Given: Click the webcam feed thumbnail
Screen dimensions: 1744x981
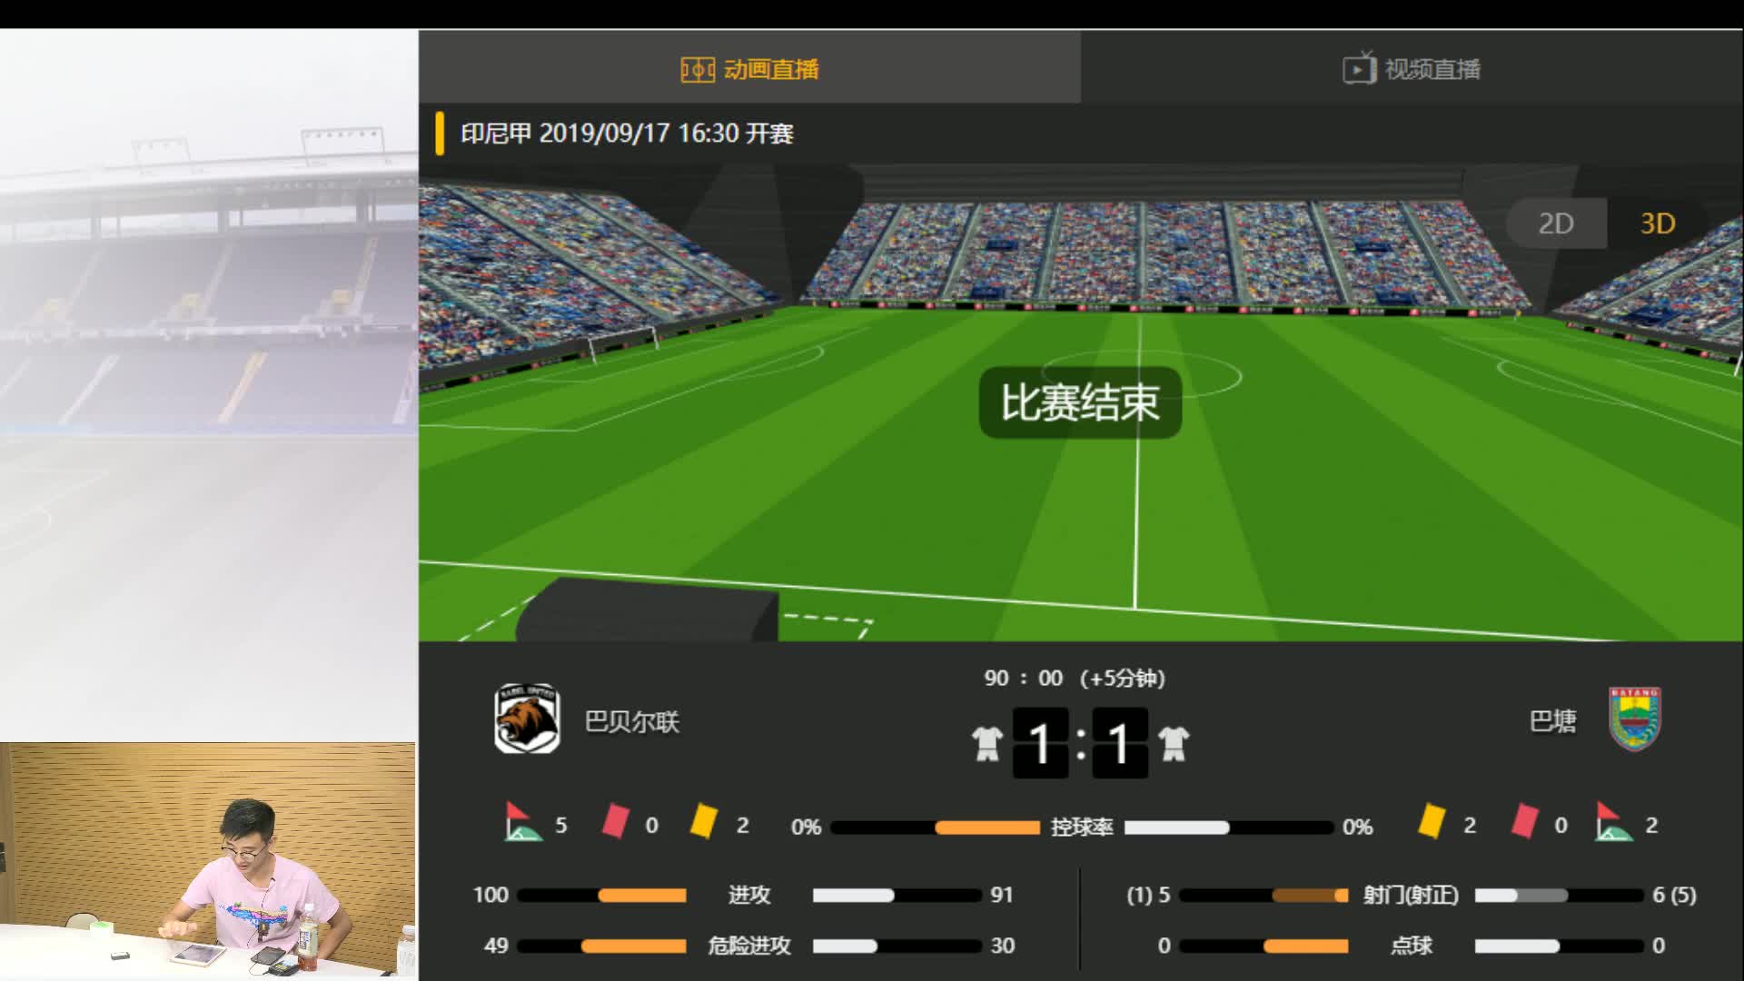Looking at the screenshot, I should click(208, 860).
